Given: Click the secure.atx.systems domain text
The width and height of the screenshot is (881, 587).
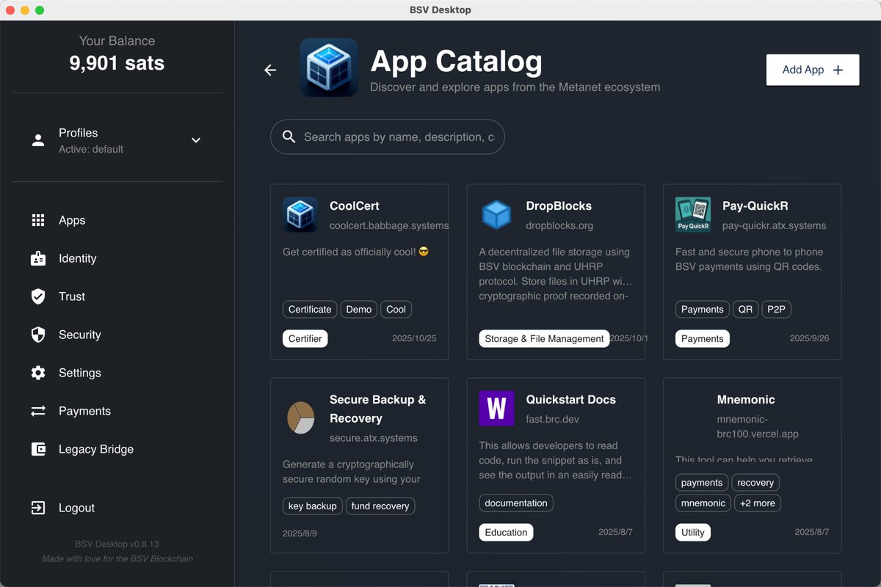Looking at the screenshot, I should pyautogui.click(x=374, y=438).
